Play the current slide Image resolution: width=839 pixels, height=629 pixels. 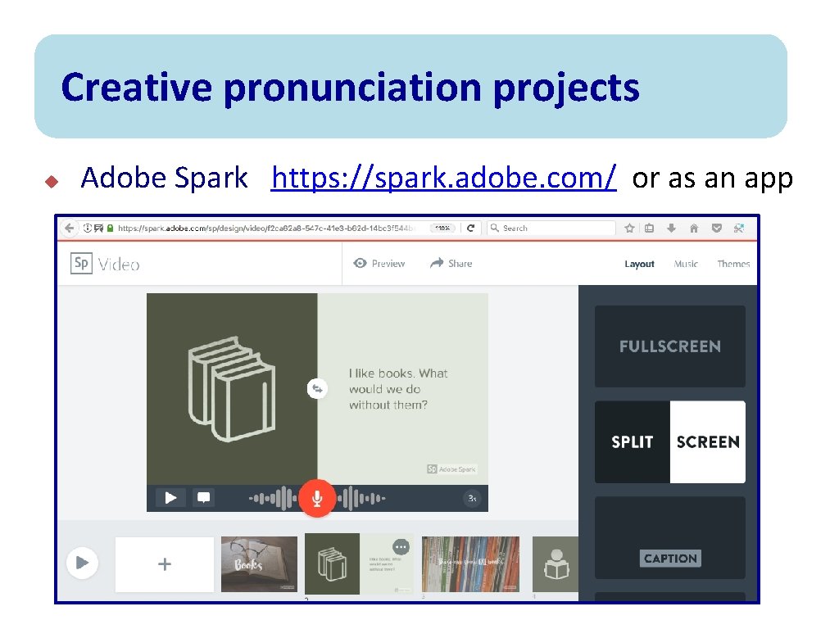(x=170, y=498)
